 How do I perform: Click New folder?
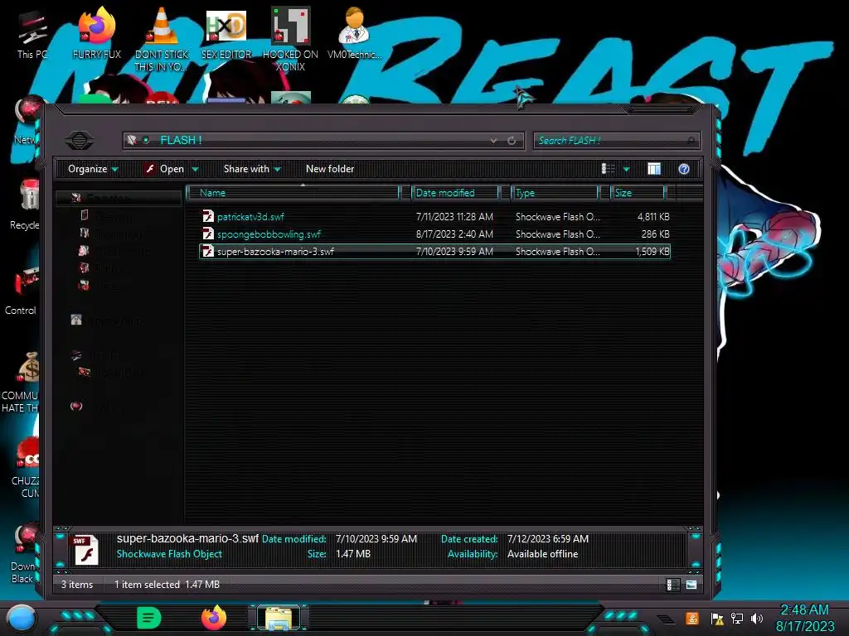click(x=330, y=169)
